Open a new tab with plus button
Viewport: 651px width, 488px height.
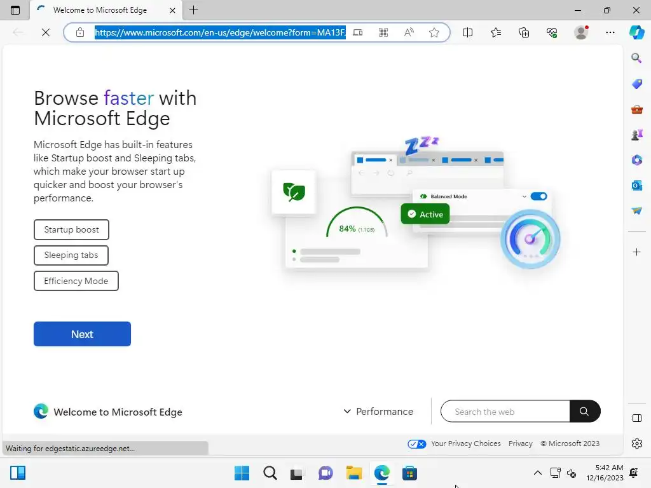coord(193,10)
